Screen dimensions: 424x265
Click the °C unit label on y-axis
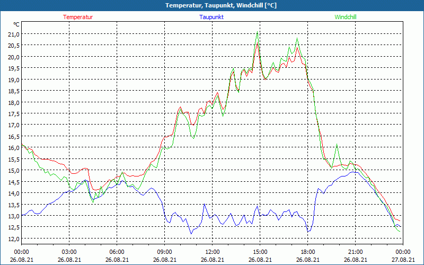click(x=16, y=24)
